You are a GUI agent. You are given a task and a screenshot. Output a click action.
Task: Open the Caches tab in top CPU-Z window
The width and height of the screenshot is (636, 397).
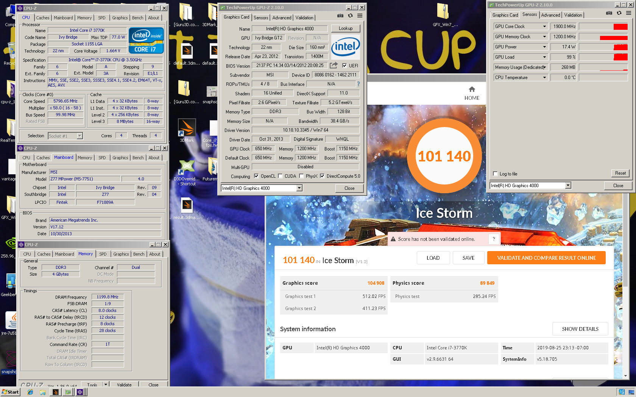(x=43, y=18)
